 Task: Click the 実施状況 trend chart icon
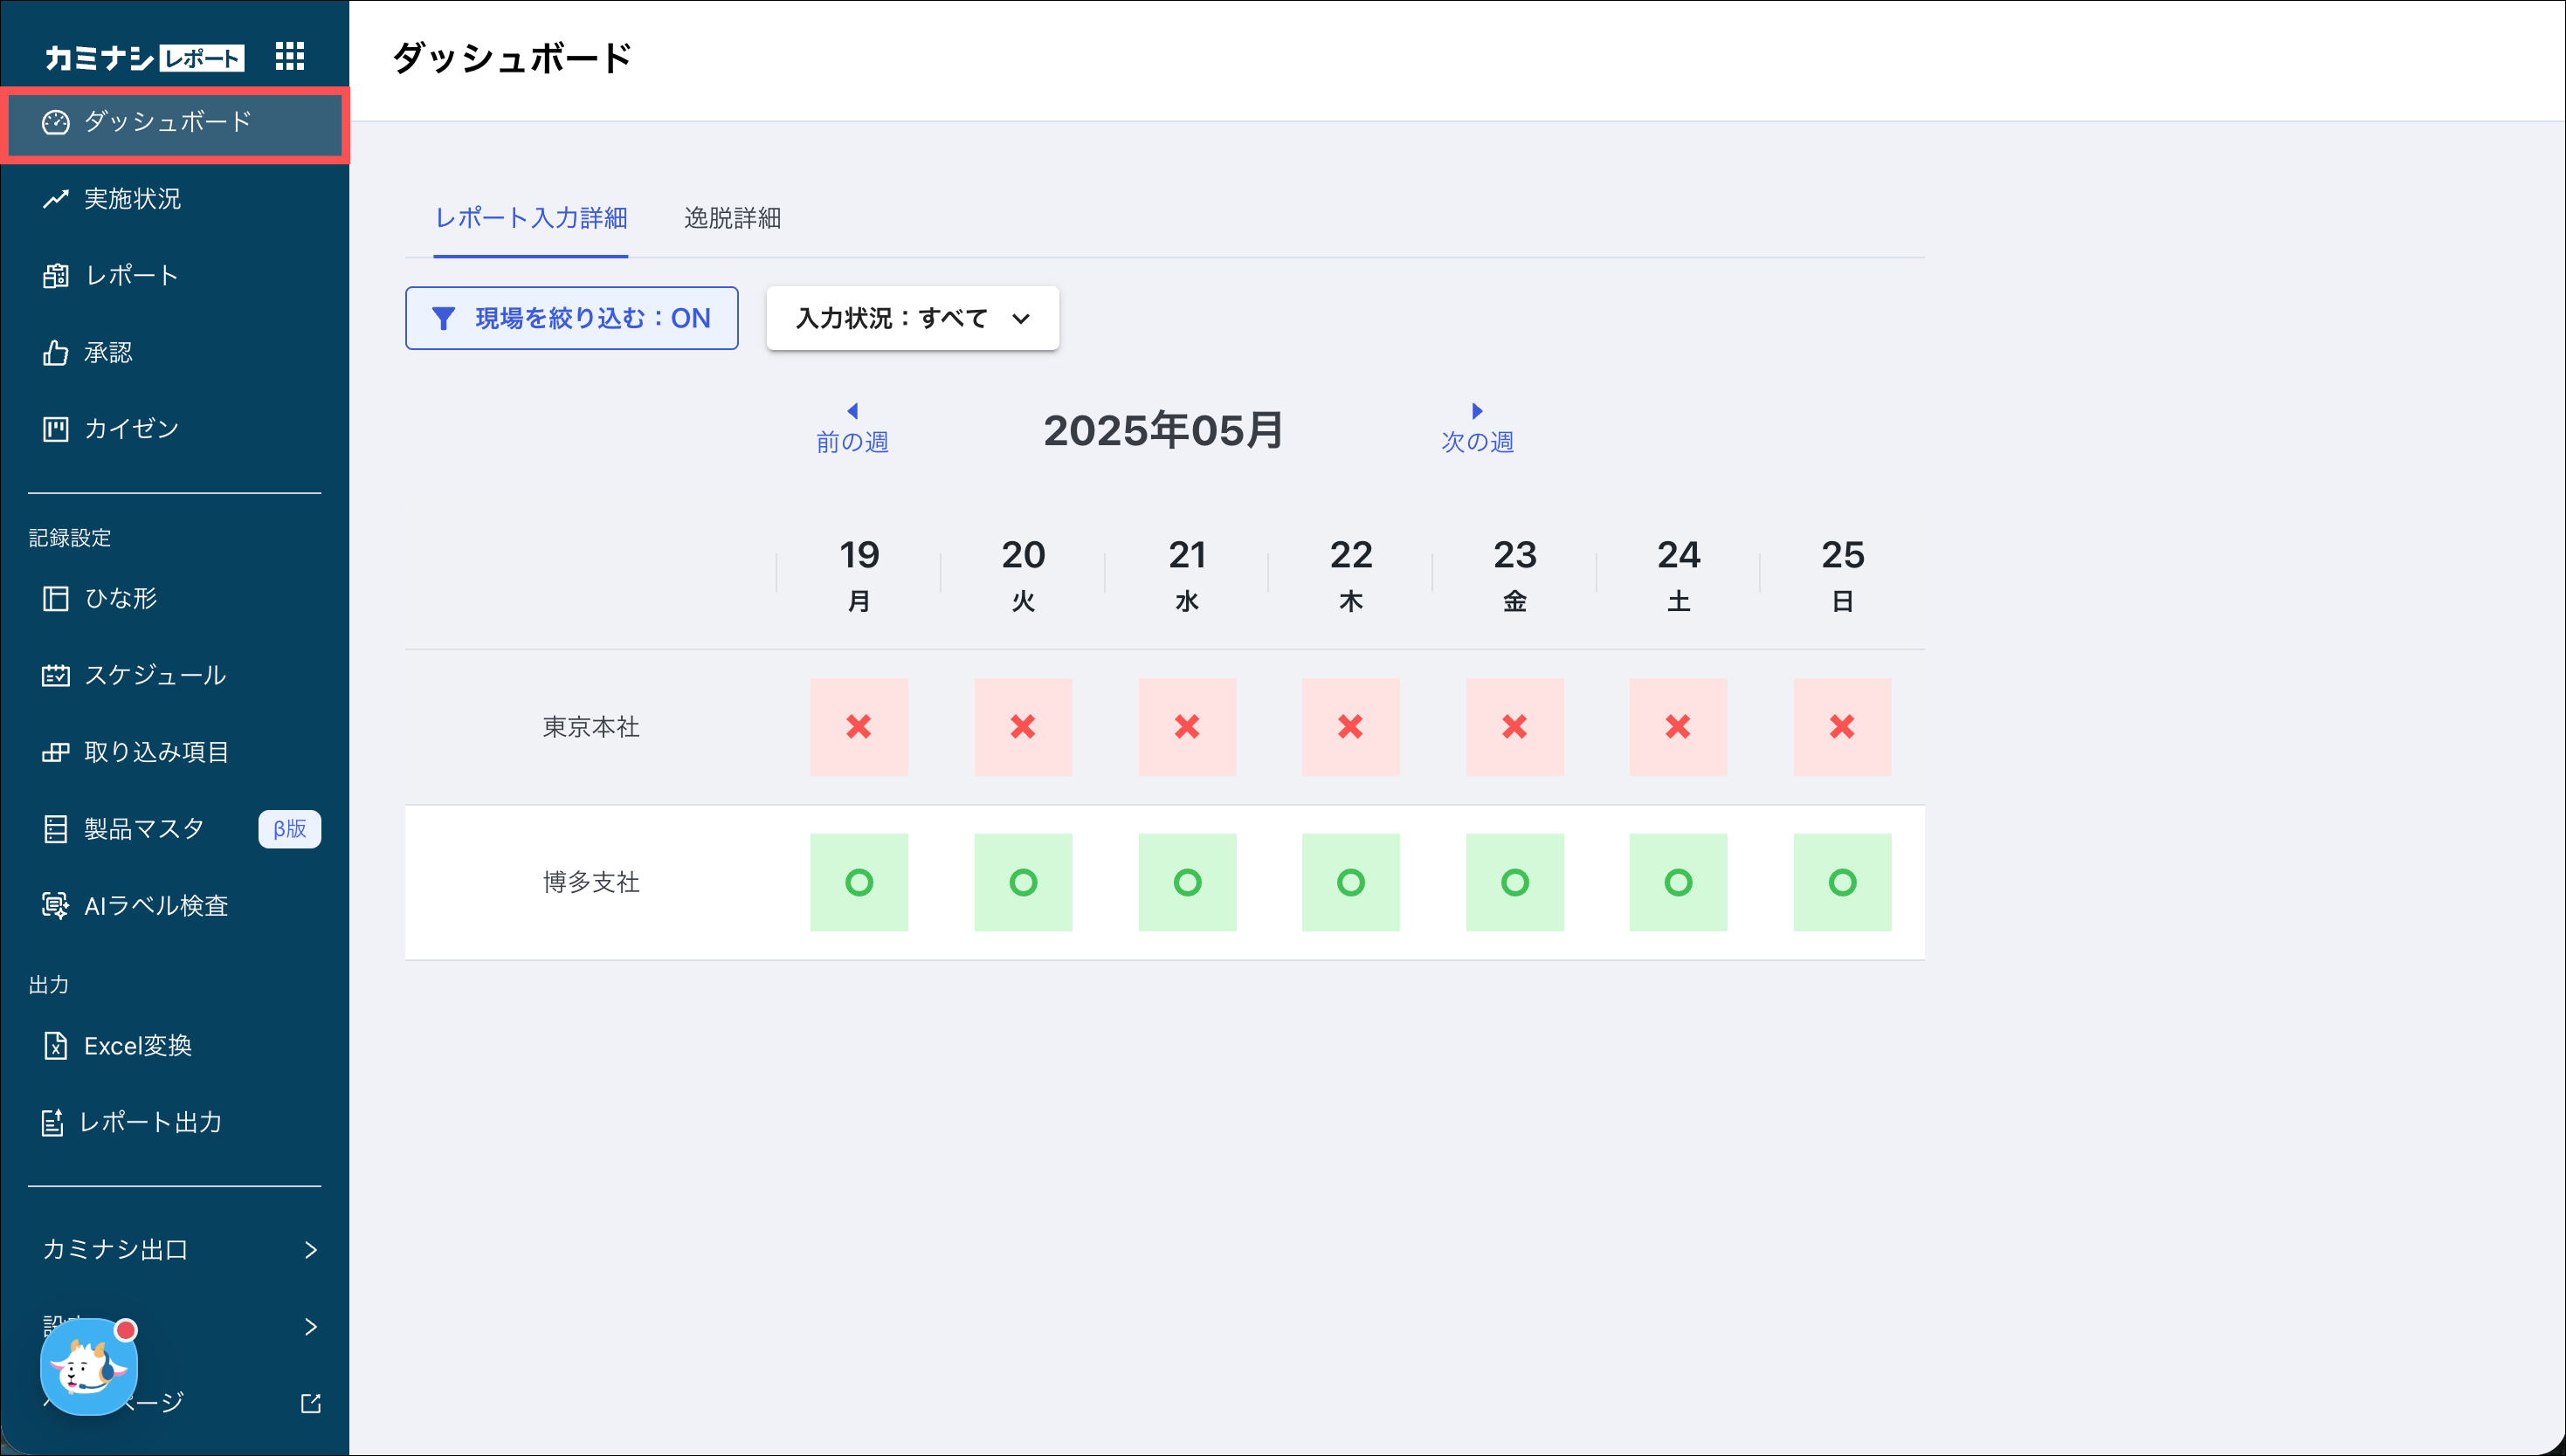coord(55,199)
